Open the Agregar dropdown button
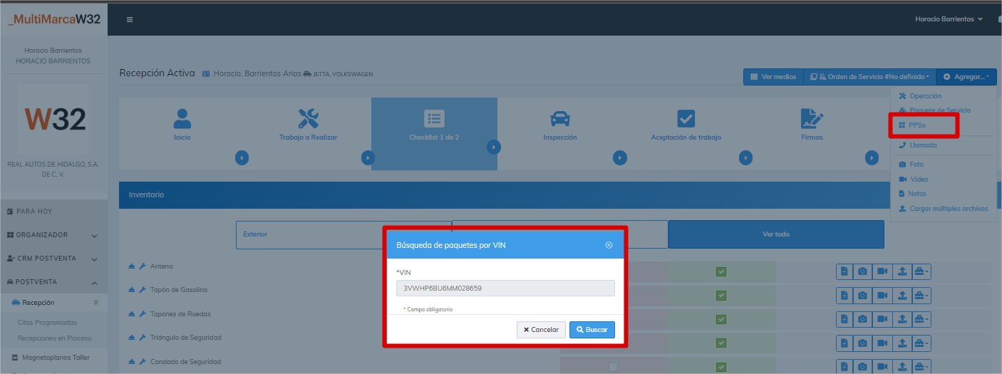1002x374 pixels. tap(966, 76)
